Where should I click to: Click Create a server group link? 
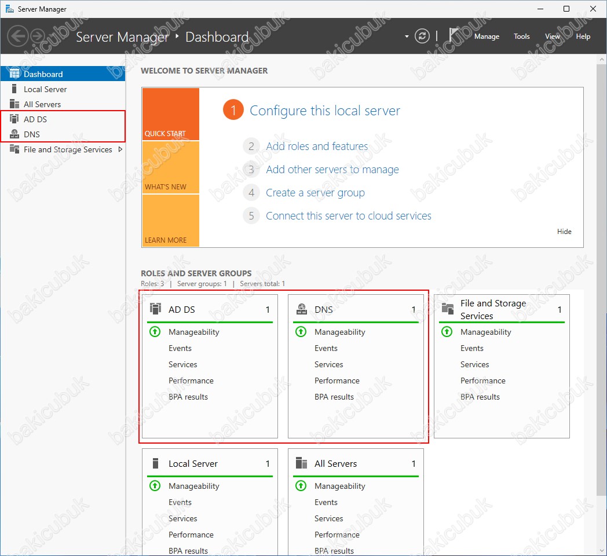(315, 192)
